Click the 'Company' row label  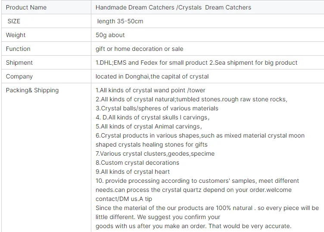[x=19, y=76]
